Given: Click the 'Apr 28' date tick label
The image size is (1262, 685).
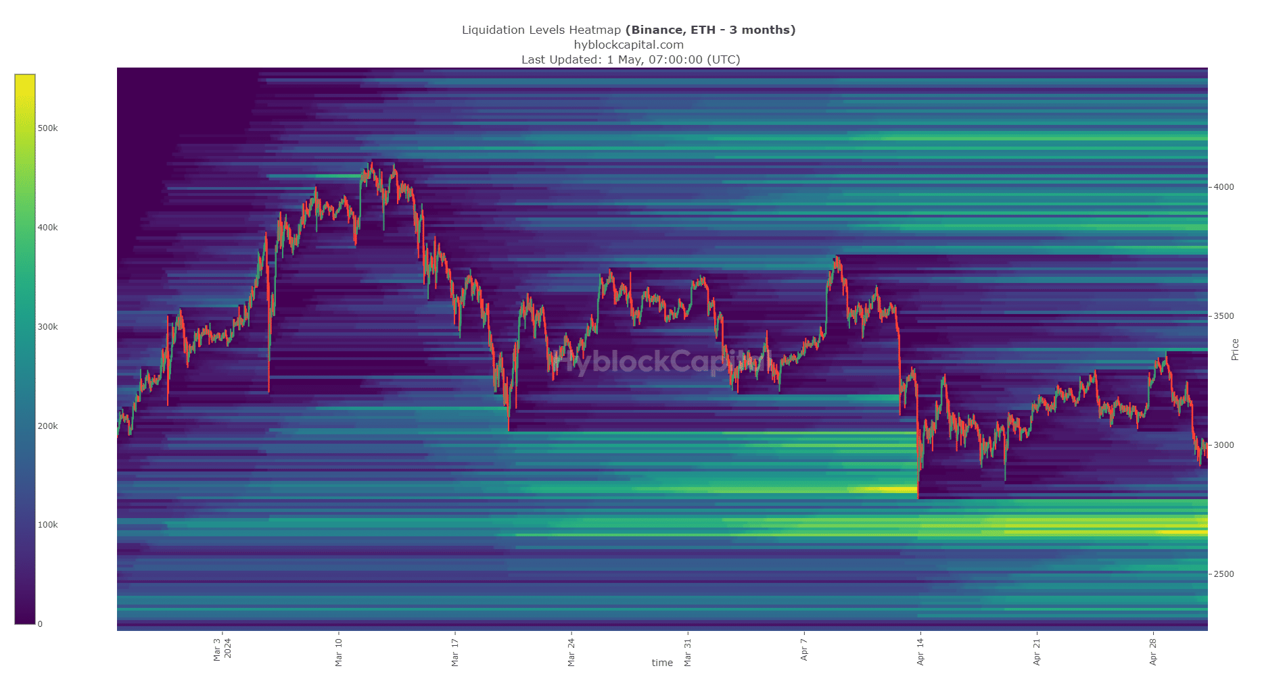Looking at the screenshot, I should pos(1152,652).
